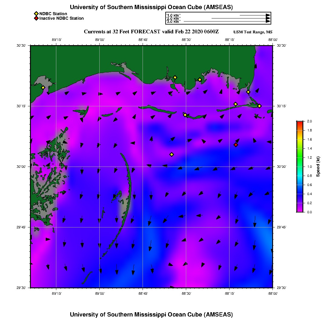Click the 1.0 kts scale label
The image size is (333, 318).
[173, 15]
